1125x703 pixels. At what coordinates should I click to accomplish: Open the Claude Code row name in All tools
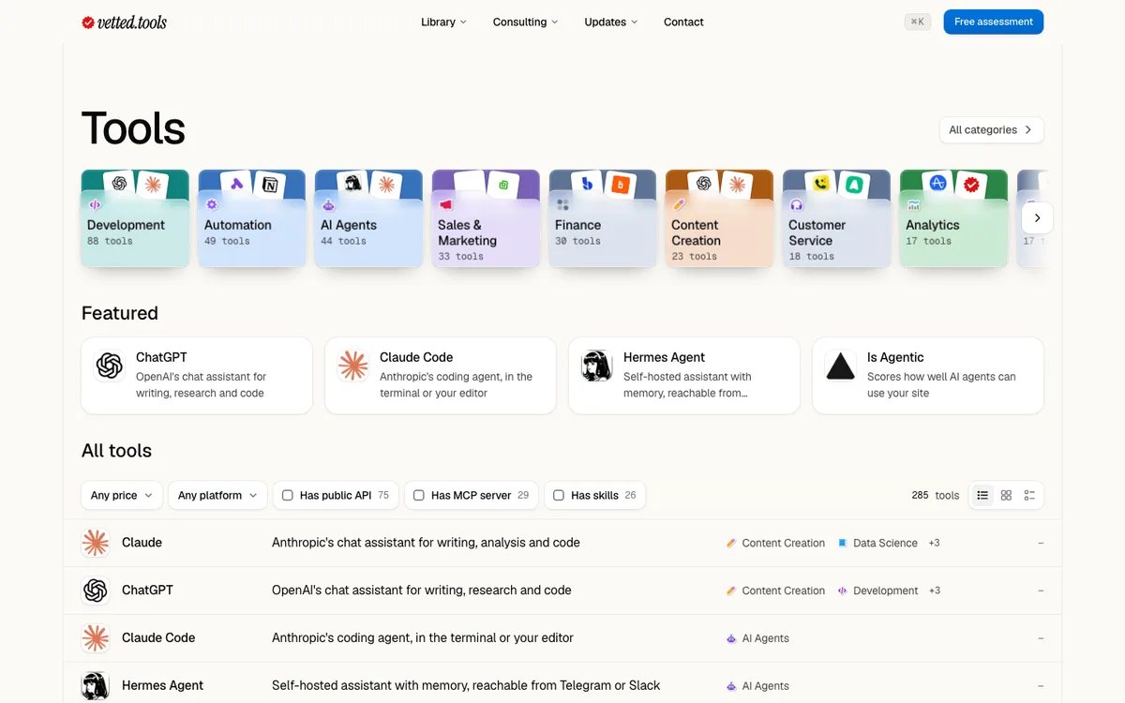(158, 638)
